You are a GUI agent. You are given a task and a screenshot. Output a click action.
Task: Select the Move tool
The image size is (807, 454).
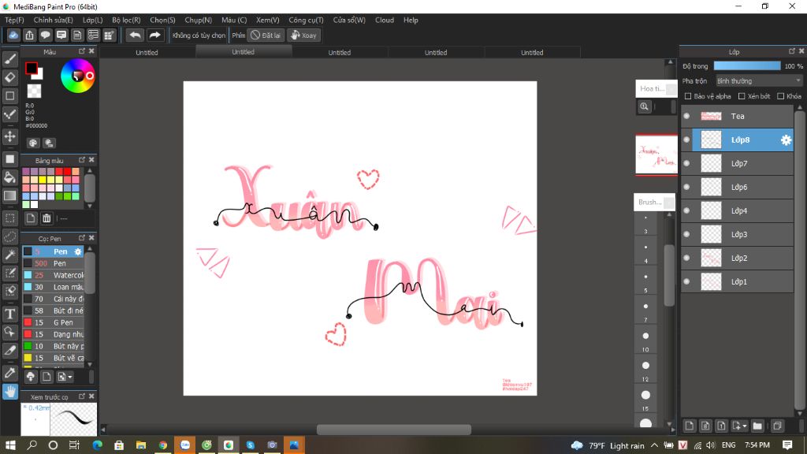click(x=9, y=136)
